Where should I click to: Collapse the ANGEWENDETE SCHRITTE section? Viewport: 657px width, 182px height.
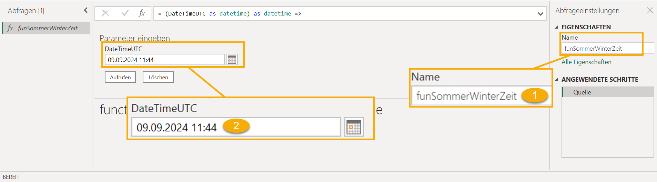point(556,79)
